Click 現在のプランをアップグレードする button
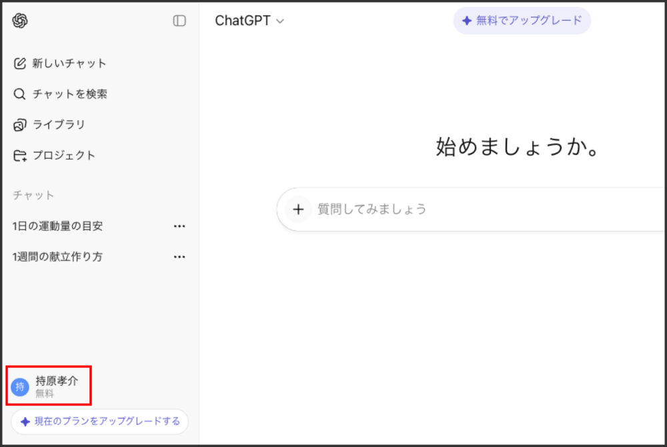 coord(99,422)
